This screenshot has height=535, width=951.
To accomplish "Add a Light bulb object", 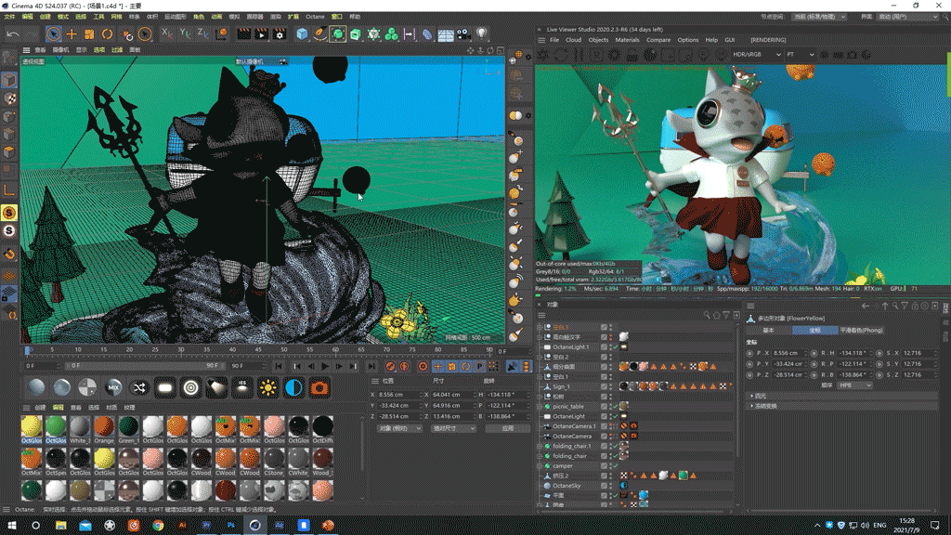I will [482, 34].
